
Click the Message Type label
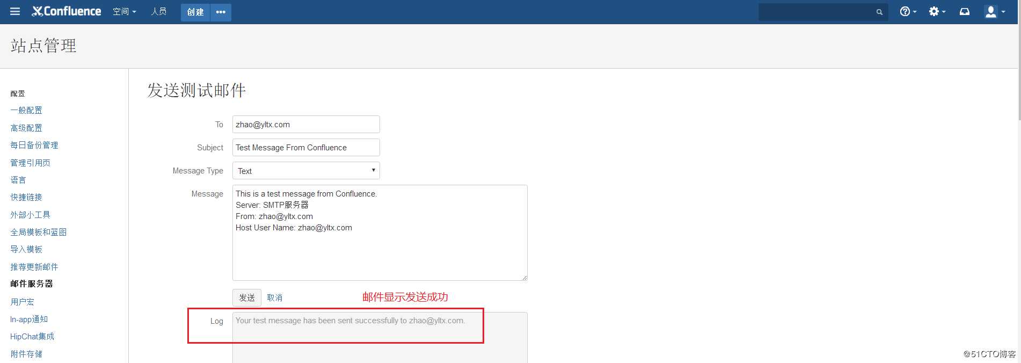click(198, 171)
